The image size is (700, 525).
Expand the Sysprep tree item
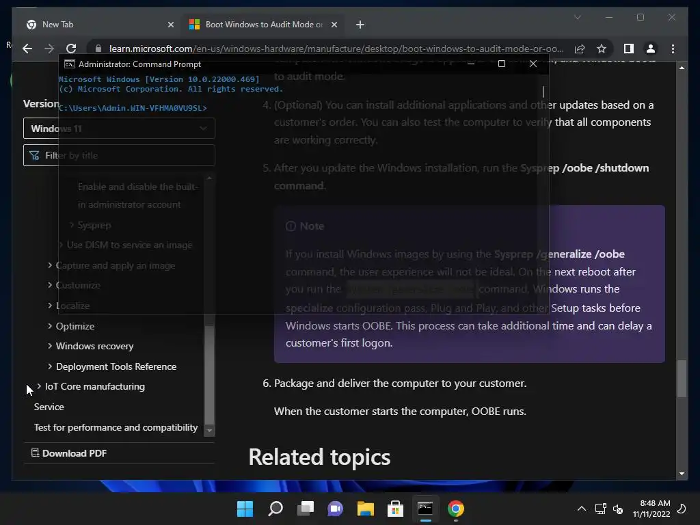tap(72, 225)
